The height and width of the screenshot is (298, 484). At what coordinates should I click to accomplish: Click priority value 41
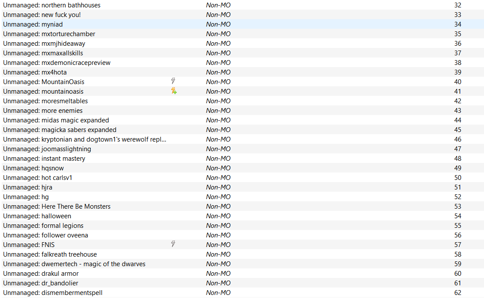point(458,91)
